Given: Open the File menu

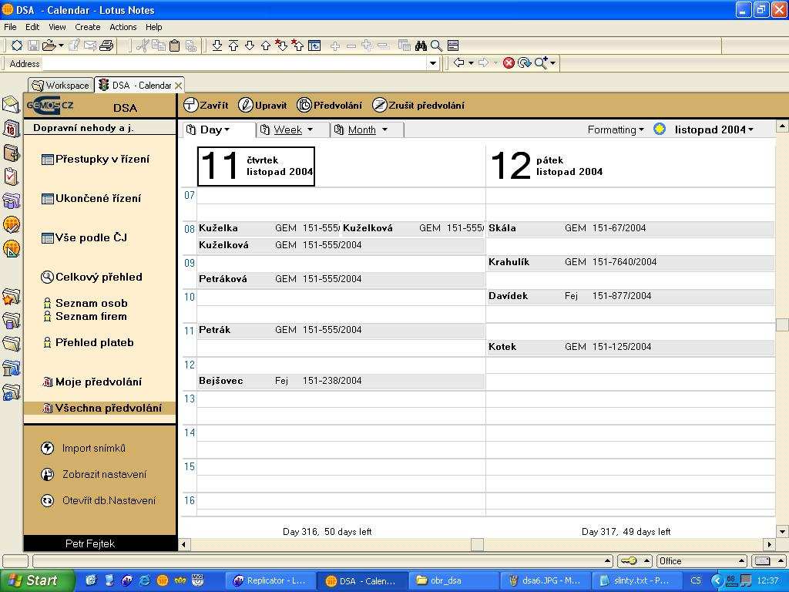Looking at the screenshot, I should (10, 27).
